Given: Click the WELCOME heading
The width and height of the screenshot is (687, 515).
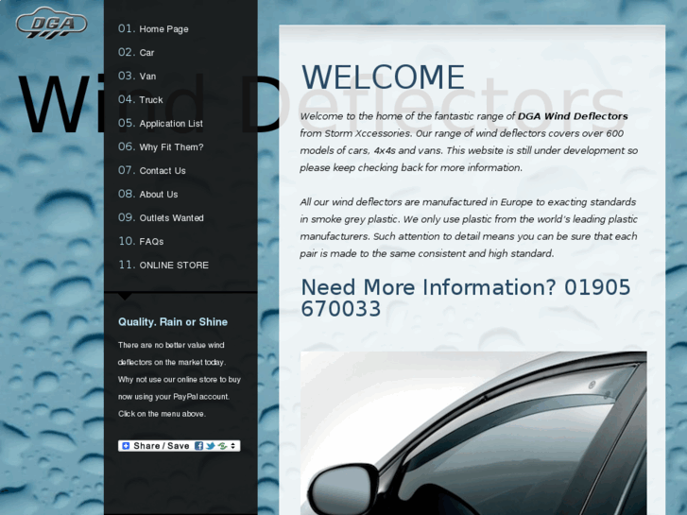Looking at the screenshot, I should (x=383, y=77).
